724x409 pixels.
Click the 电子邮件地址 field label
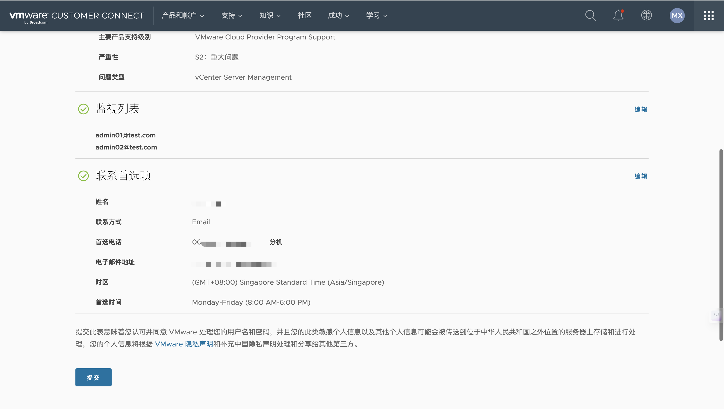pos(115,262)
